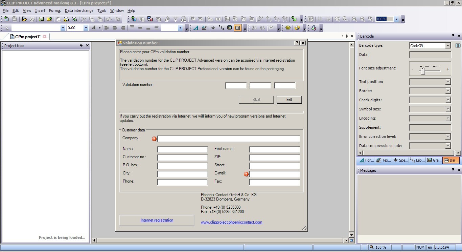Click the Cut scissors icon

tap(84, 19)
